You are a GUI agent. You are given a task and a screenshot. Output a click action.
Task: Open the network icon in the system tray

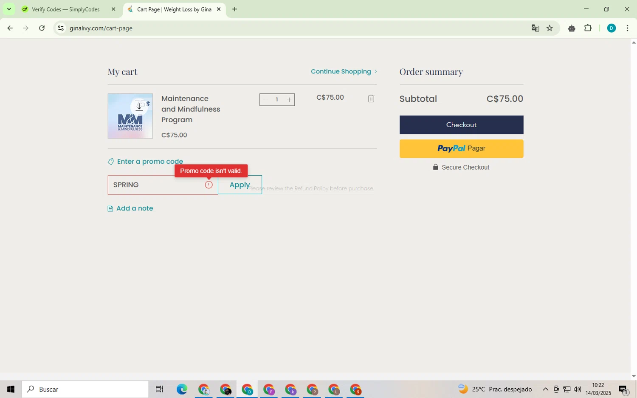tap(567, 389)
